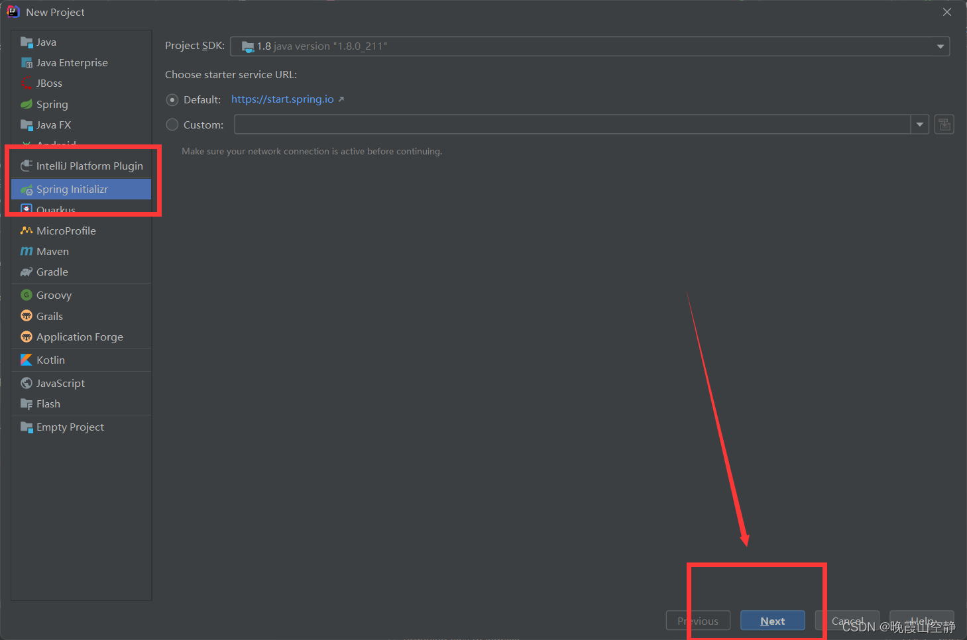
Task: Select the JavaScript globe icon
Action: pyautogui.click(x=27, y=383)
